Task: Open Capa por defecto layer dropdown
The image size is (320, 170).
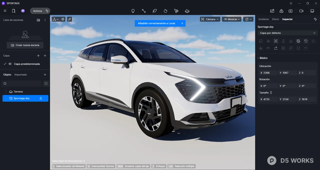Action: [287, 33]
